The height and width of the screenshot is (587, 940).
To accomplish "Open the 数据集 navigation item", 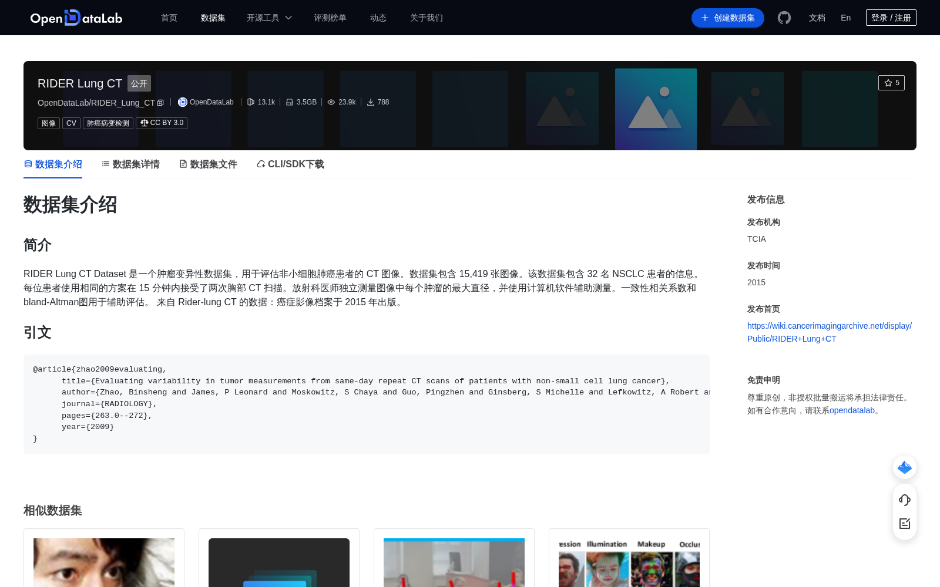I will click(x=213, y=18).
